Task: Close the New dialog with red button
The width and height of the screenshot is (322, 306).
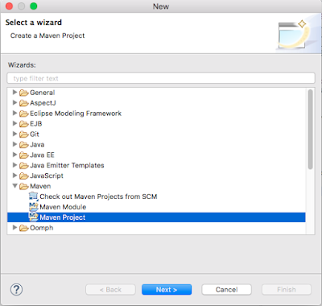Action: tap(9, 6)
